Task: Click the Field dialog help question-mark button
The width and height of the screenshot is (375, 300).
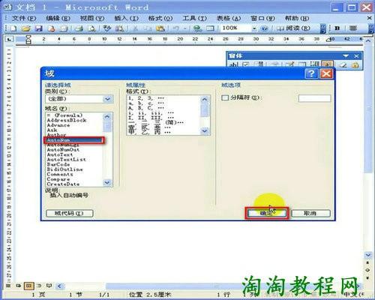Action: point(311,73)
